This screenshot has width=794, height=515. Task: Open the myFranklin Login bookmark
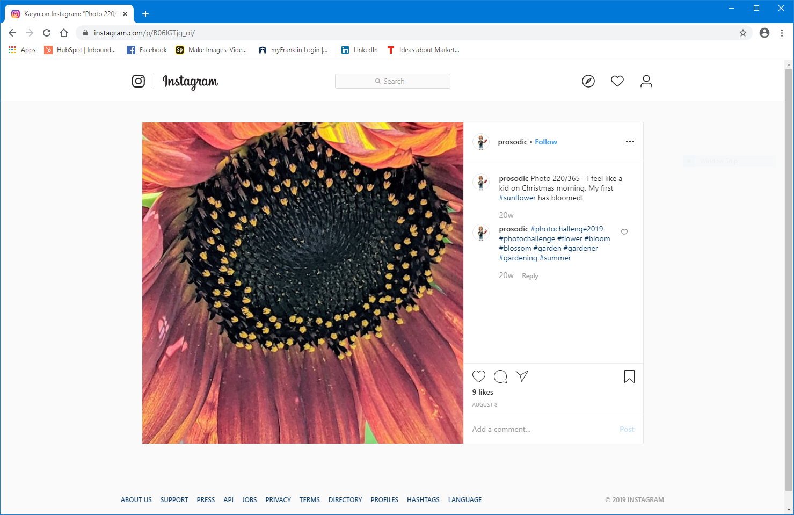(x=293, y=50)
